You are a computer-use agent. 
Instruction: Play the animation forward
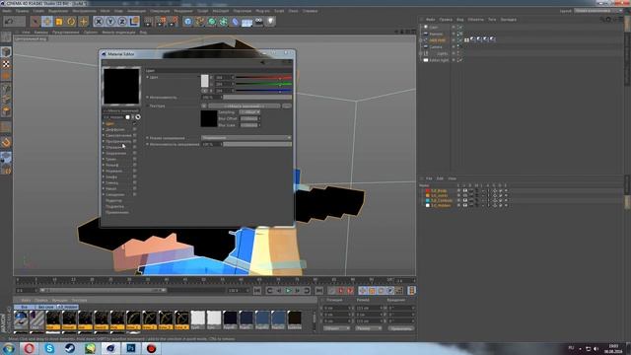[288, 291]
